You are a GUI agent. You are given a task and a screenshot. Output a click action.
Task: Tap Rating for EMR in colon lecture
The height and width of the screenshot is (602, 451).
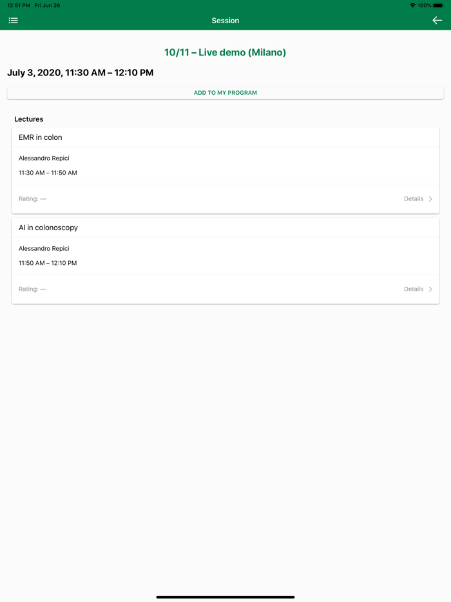33,199
